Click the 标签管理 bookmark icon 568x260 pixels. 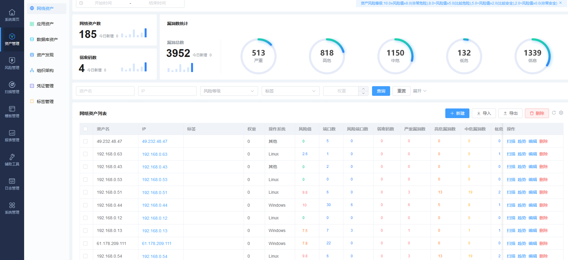tap(32, 102)
